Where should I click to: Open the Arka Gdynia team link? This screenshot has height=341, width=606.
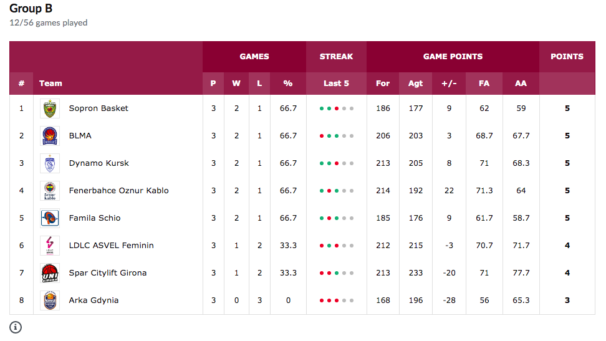point(94,300)
